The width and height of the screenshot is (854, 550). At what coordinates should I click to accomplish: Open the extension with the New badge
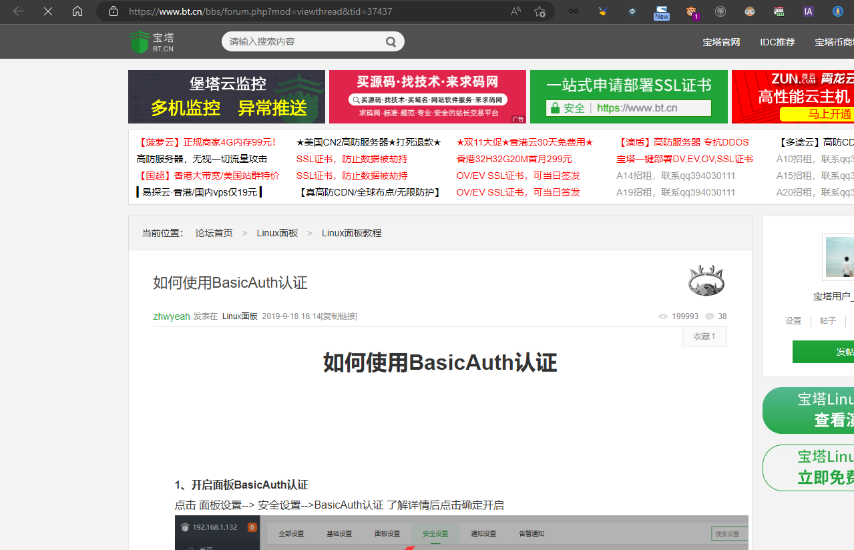click(x=662, y=12)
